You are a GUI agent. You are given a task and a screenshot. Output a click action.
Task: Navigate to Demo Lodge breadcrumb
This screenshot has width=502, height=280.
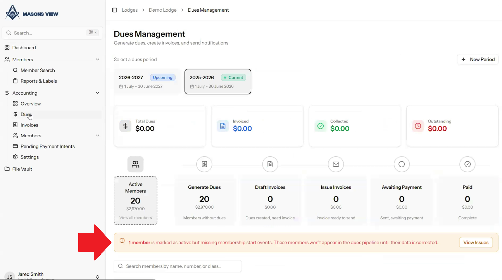tap(163, 10)
